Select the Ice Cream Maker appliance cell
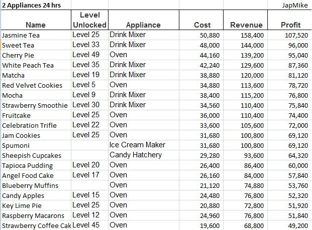 click(137, 145)
